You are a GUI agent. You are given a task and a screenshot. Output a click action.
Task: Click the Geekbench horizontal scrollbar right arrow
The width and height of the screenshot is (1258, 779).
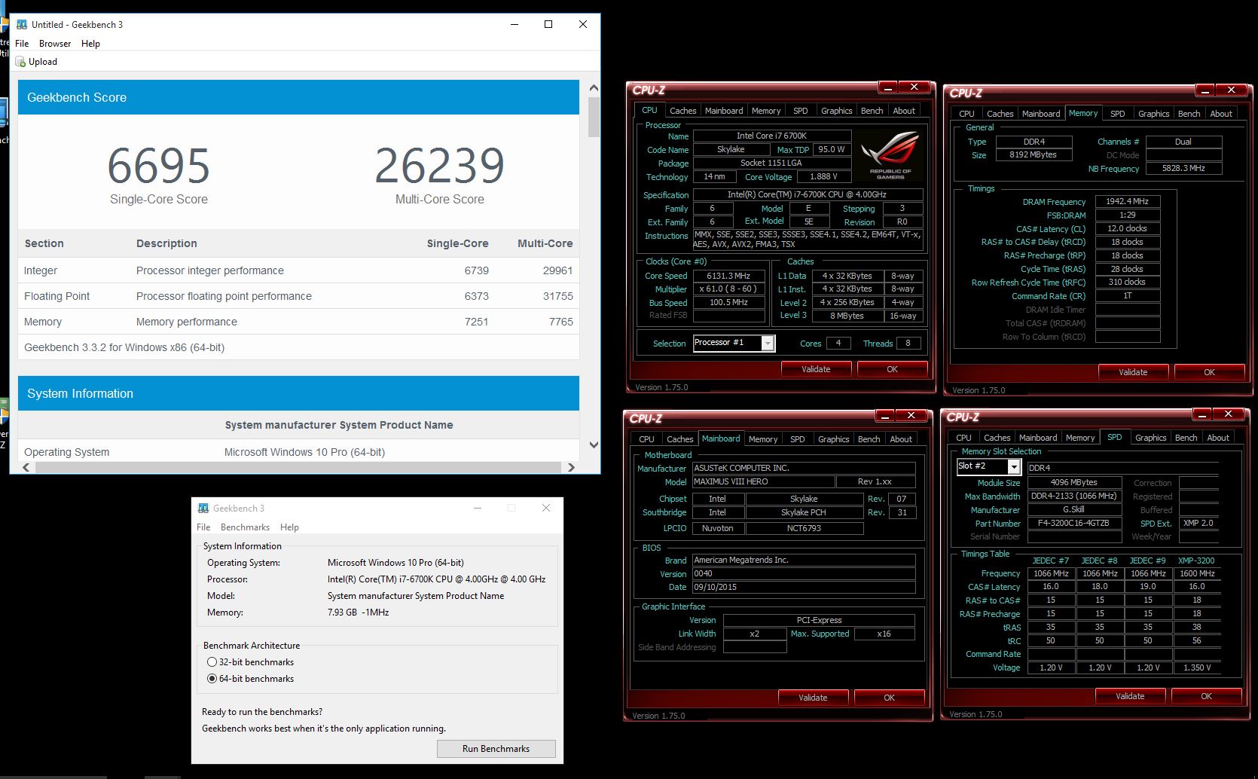(571, 468)
